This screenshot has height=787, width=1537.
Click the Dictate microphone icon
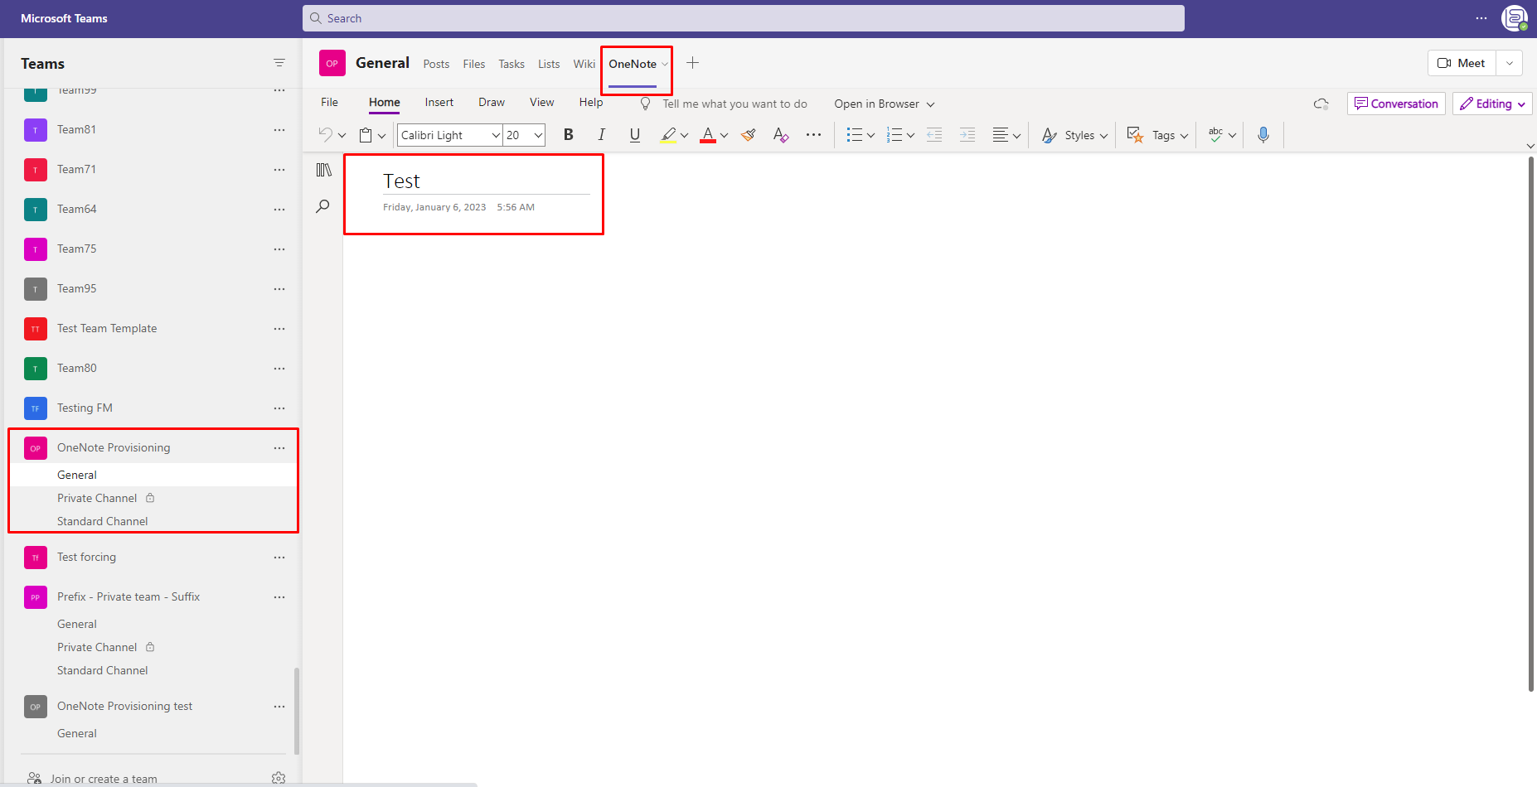1263,135
